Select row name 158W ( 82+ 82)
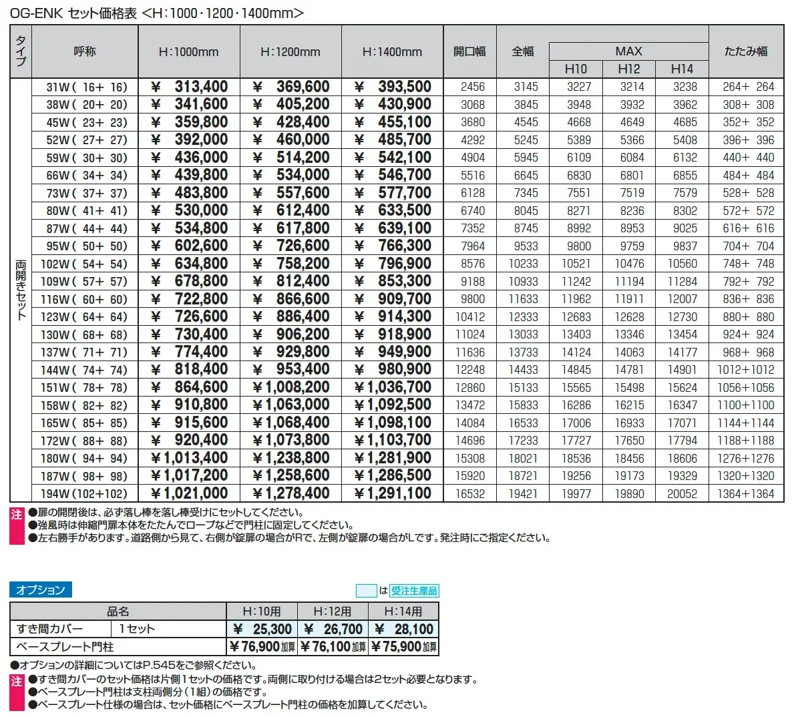This screenshot has width=792, height=717. 84,405
